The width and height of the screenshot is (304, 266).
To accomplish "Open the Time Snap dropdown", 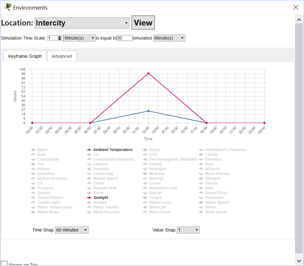I will point(72,230).
